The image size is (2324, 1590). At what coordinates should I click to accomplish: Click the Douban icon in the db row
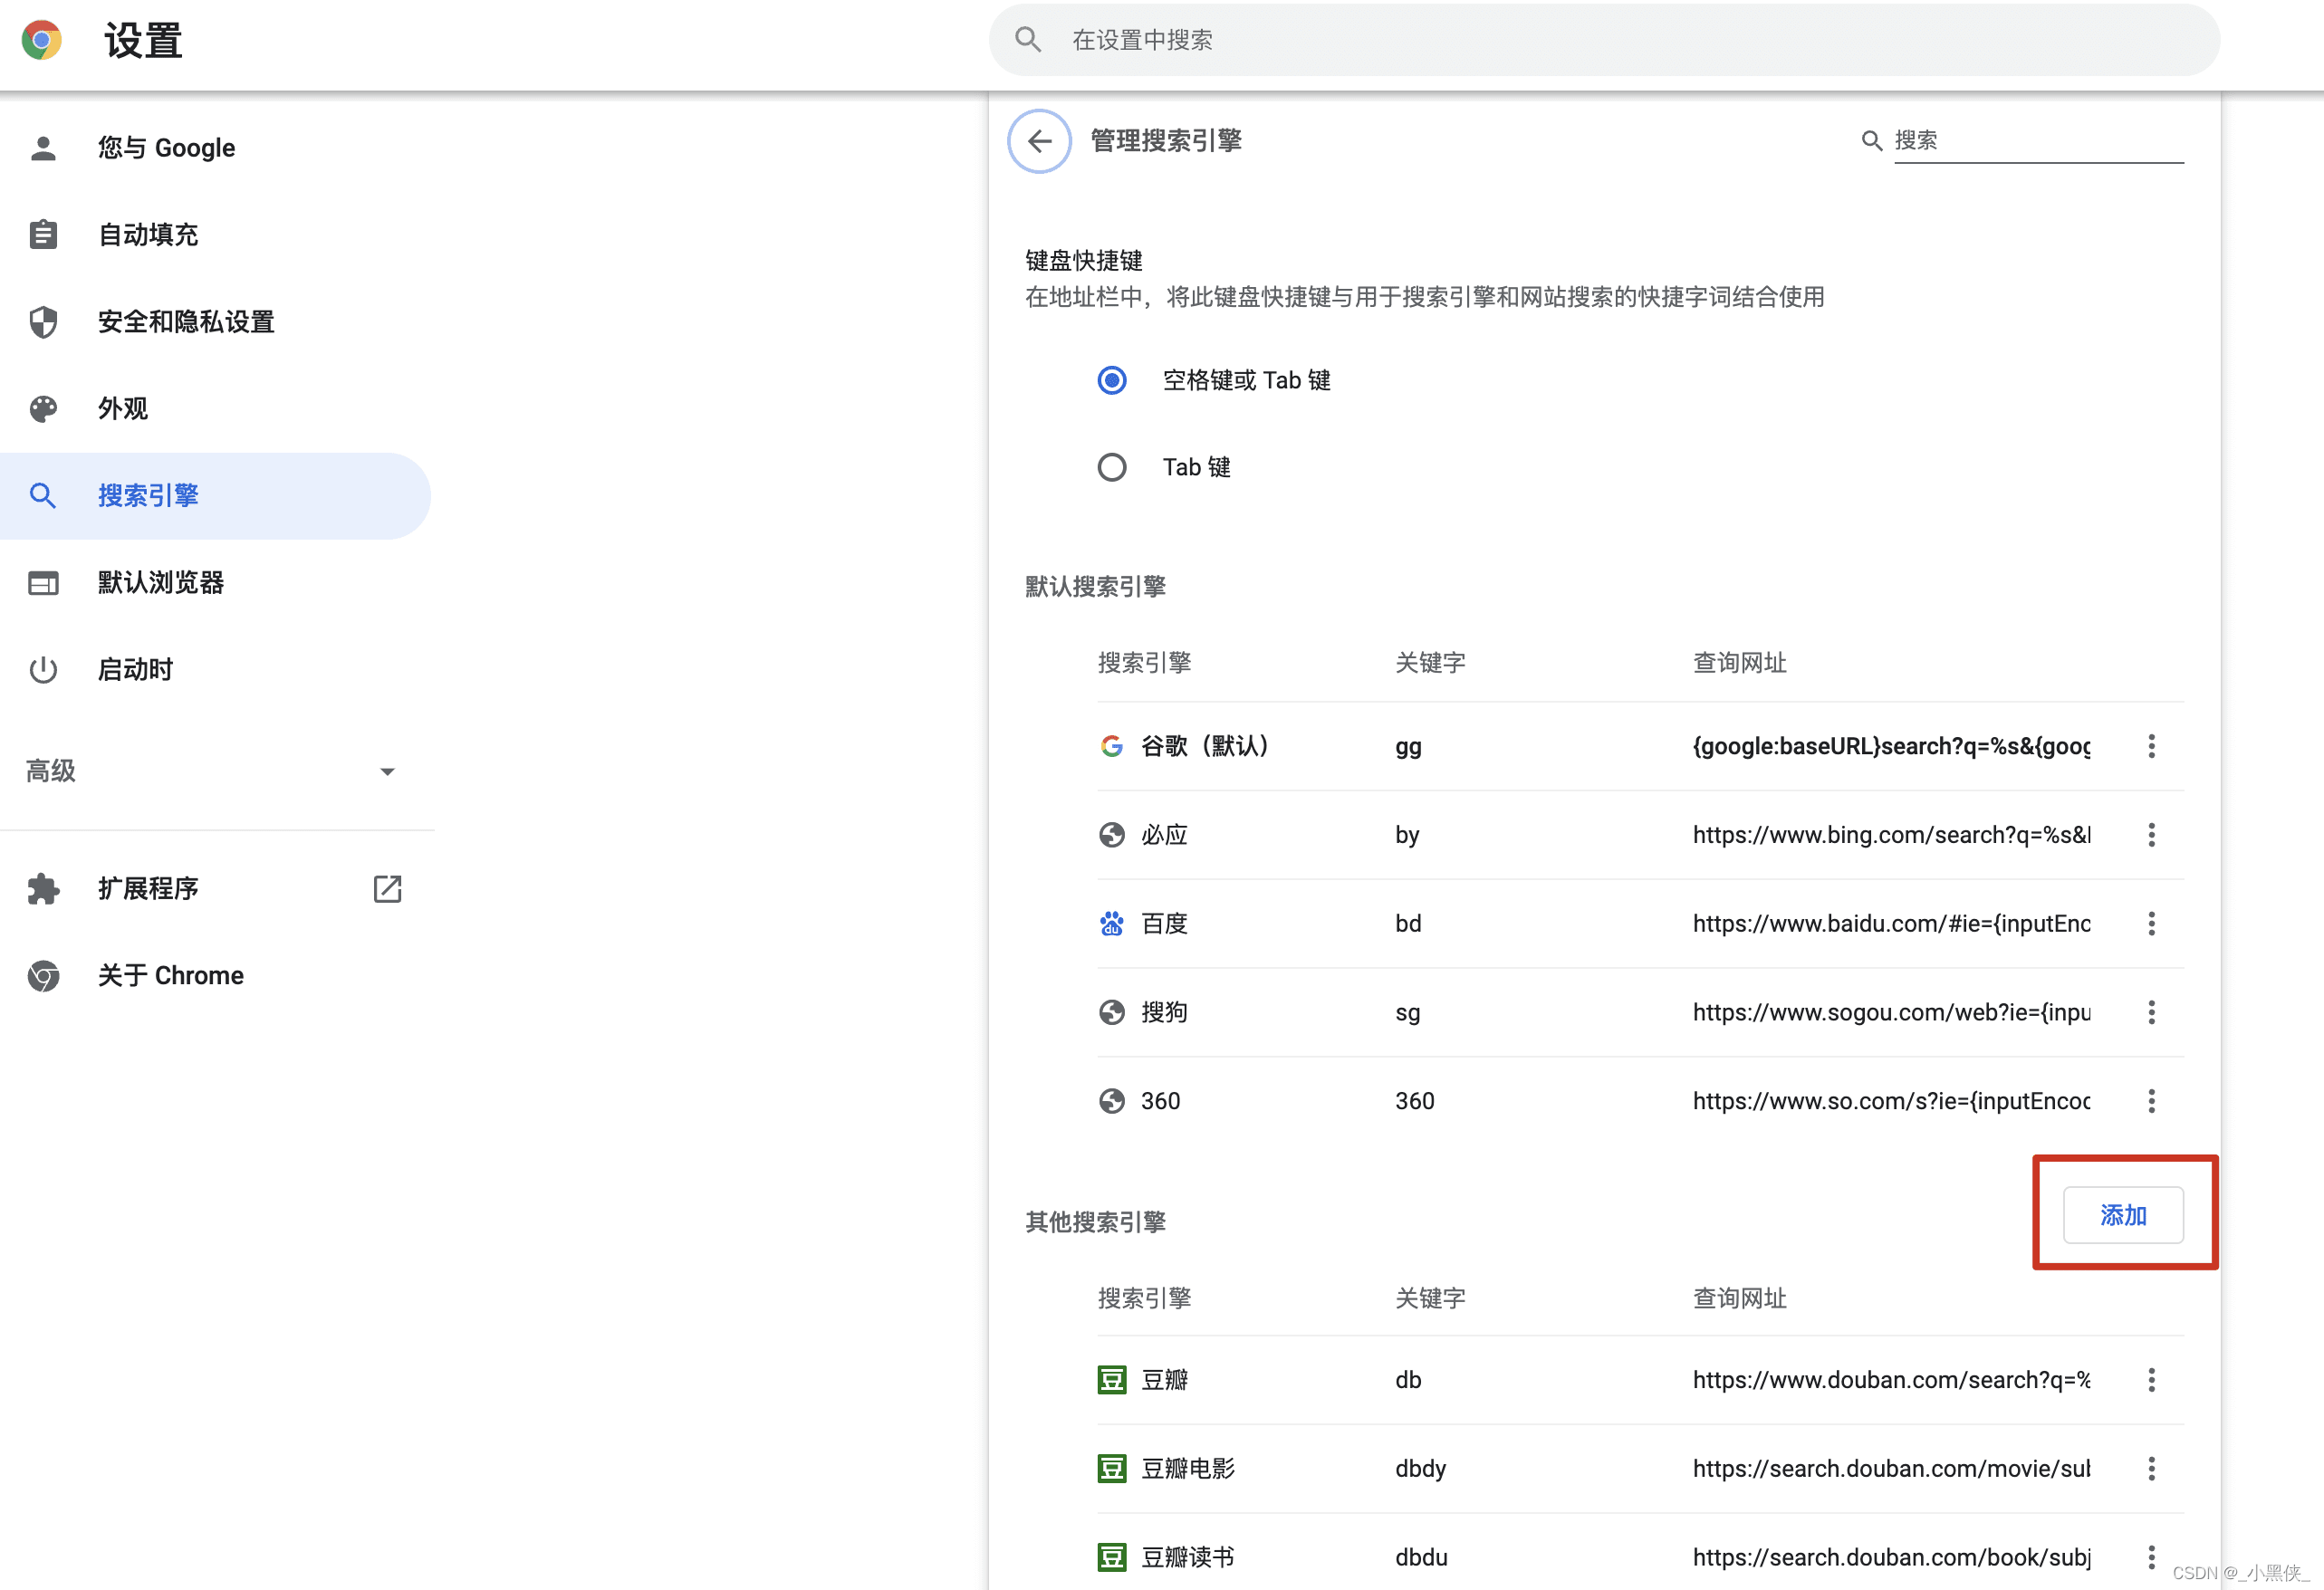[x=1111, y=1380]
